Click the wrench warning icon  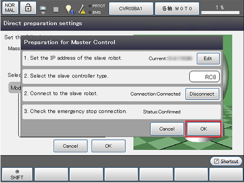coord(81,9)
